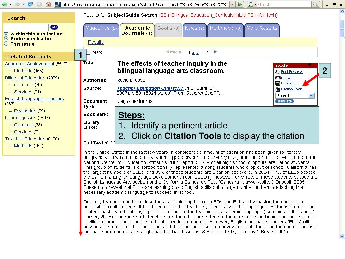Restore the browser window size

click(334, 4)
